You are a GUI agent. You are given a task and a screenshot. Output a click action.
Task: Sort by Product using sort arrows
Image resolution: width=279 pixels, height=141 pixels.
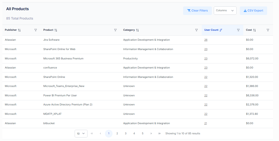(x=56, y=30)
